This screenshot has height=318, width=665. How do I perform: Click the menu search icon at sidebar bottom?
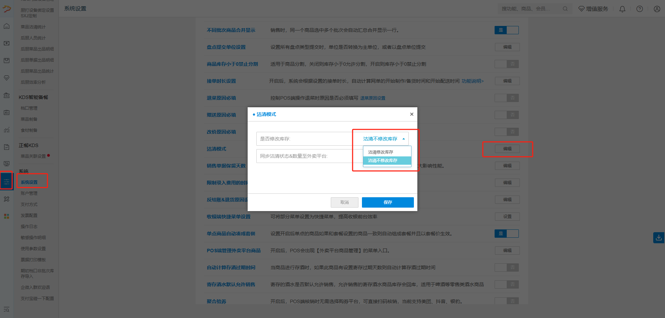click(x=7, y=309)
